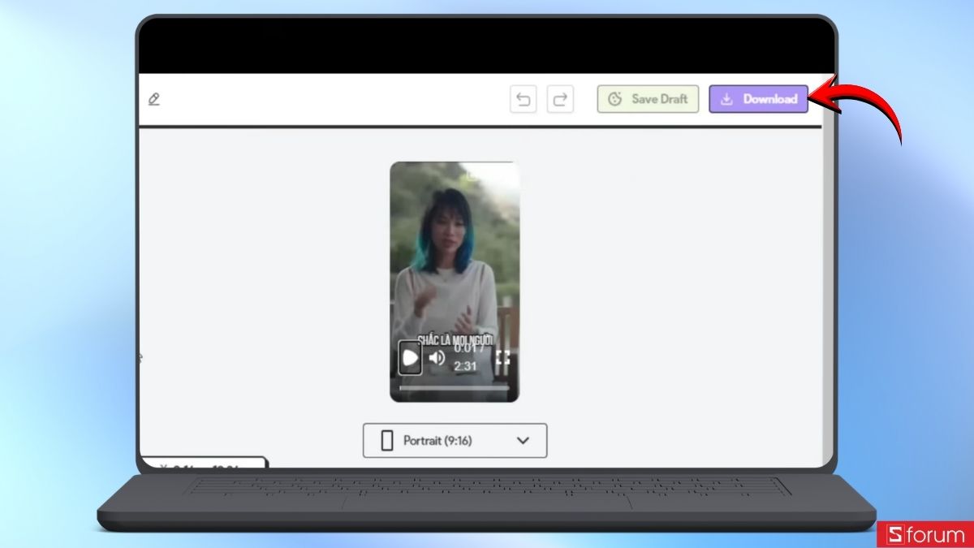Click the Save Draft button

click(x=648, y=99)
